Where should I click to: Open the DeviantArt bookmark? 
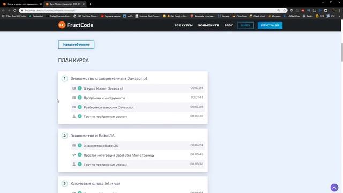click(x=36, y=16)
